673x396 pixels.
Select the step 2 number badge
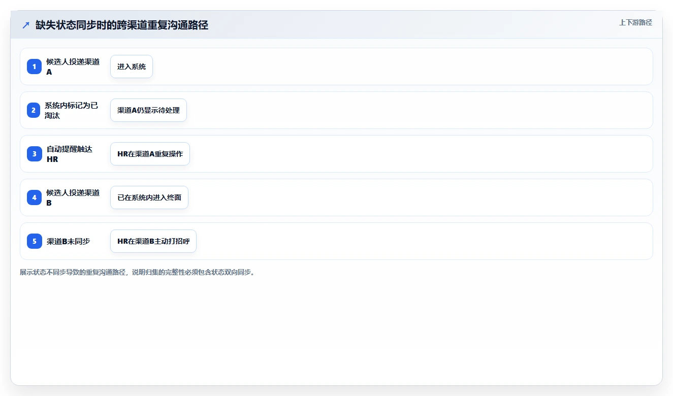click(34, 110)
